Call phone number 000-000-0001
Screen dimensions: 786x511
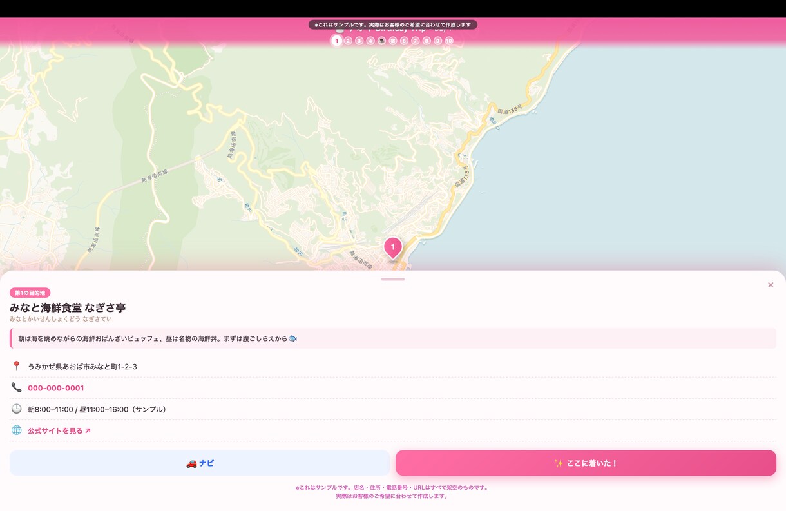(56, 388)
